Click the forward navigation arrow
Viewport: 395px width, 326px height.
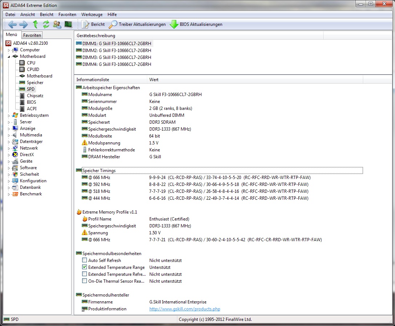pyautogui.click(x=23, y=24)
